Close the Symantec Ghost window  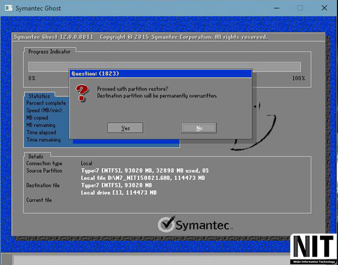tap(324, 8)
